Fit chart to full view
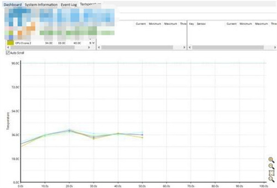 (271, 173)
